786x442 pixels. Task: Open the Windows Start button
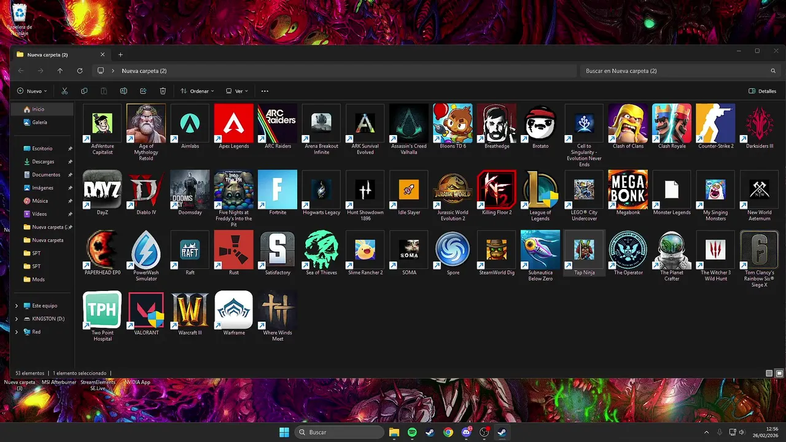[284, 432]
